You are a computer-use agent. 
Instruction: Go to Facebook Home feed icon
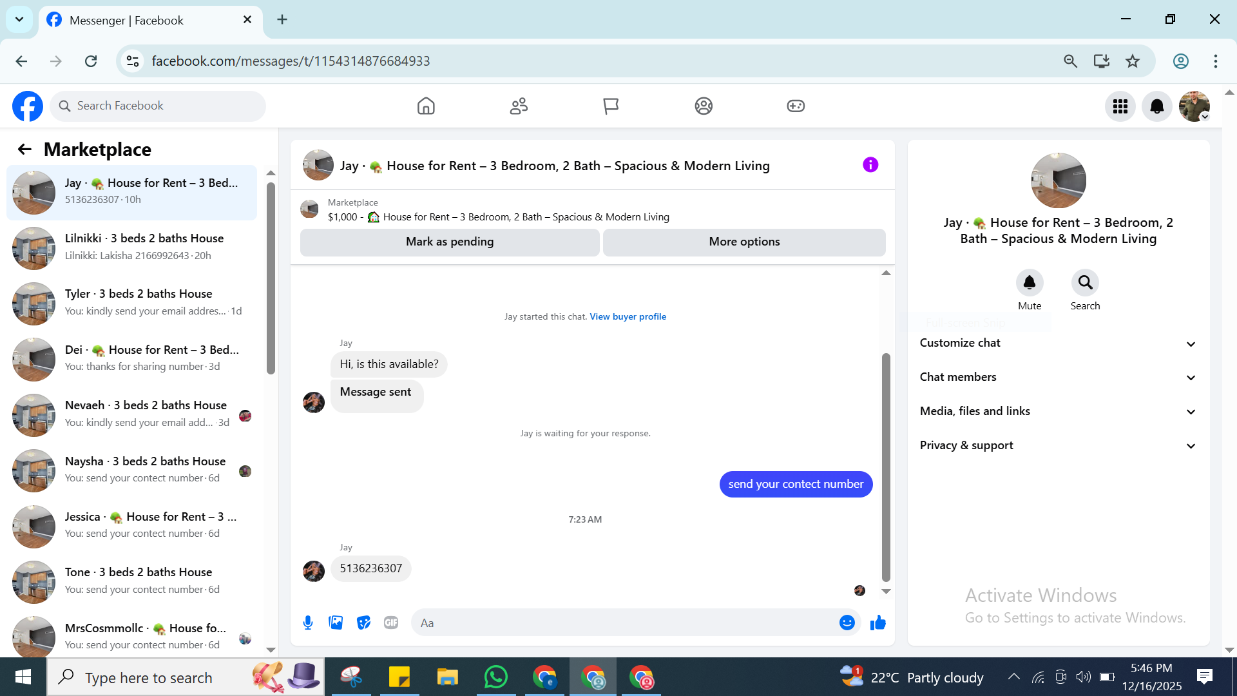tap(426, 106)
